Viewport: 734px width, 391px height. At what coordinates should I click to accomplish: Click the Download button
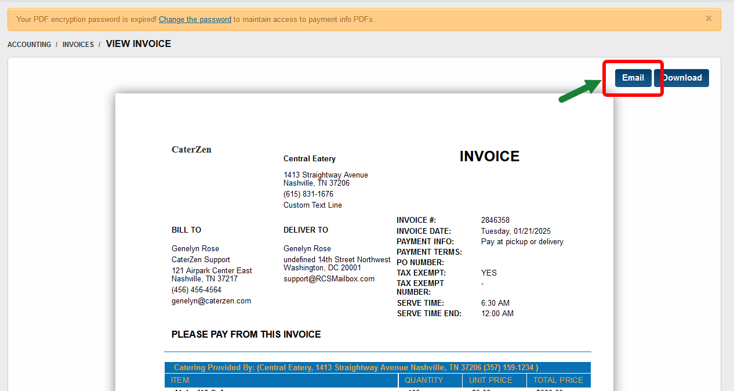(x=682, y=78)
